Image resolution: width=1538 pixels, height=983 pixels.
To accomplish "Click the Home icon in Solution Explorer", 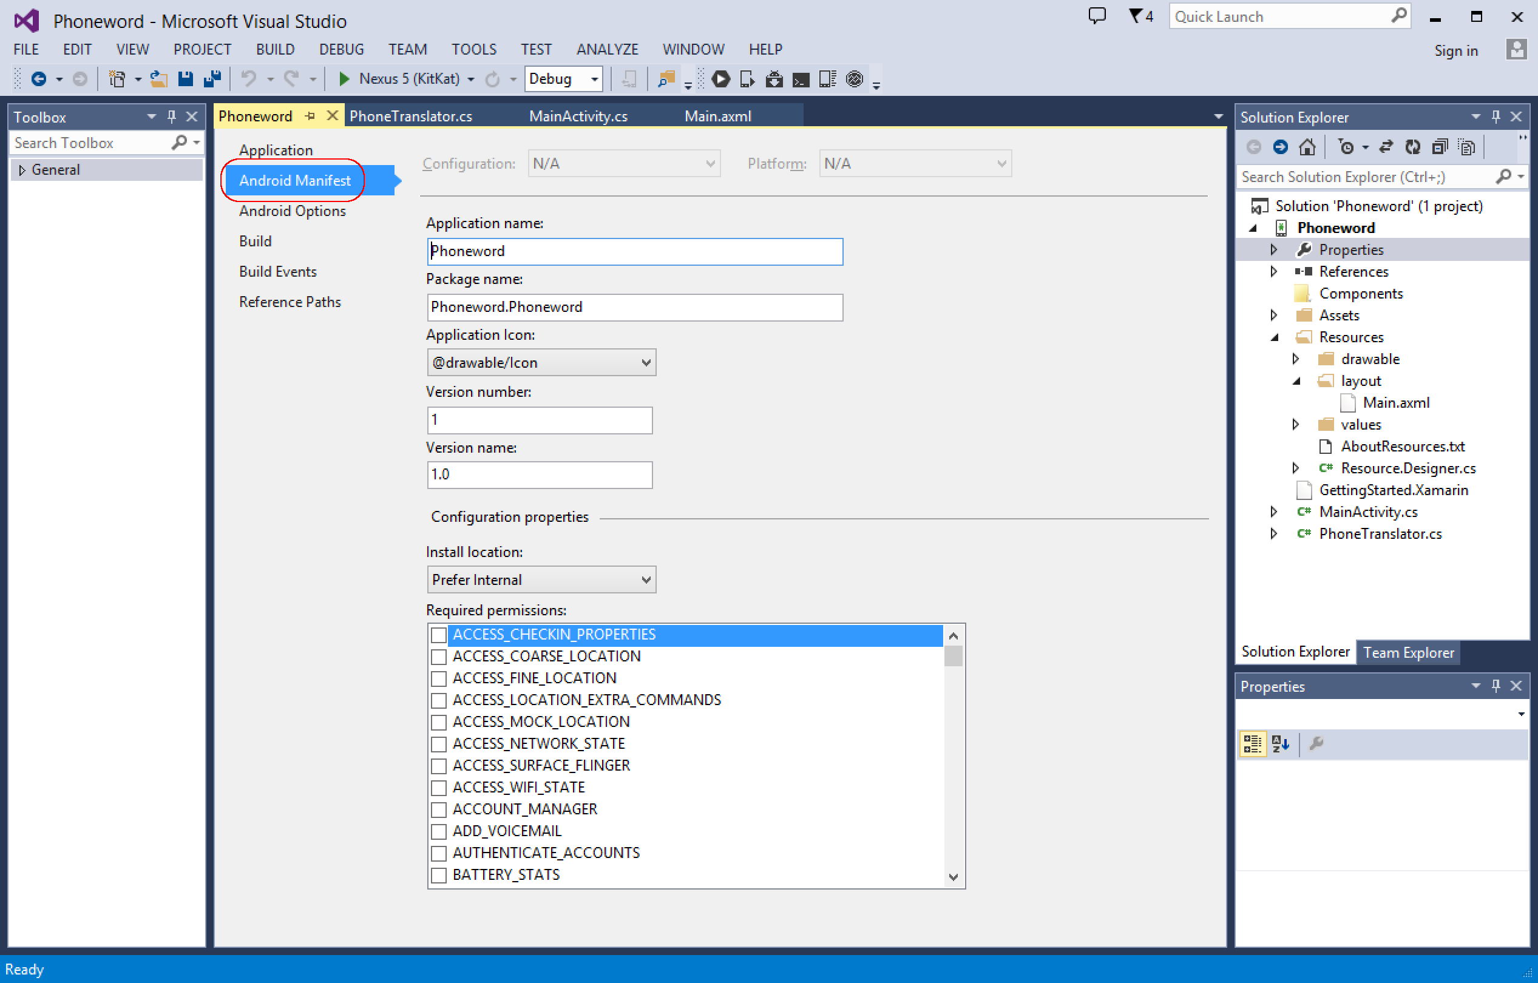I will (1307, 147).
